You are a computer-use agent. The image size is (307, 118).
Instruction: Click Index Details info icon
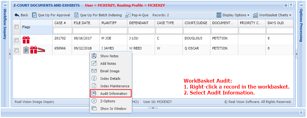point(94,79)
